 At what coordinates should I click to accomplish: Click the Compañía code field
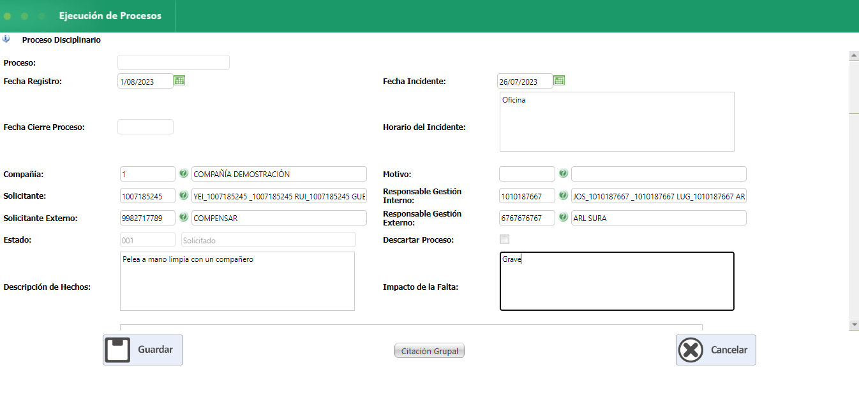(147, 174)
